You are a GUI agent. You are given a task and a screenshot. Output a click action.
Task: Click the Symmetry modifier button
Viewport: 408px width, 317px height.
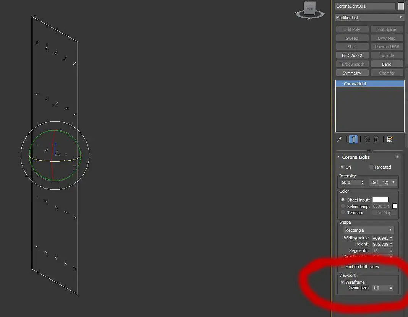[352, 73]
